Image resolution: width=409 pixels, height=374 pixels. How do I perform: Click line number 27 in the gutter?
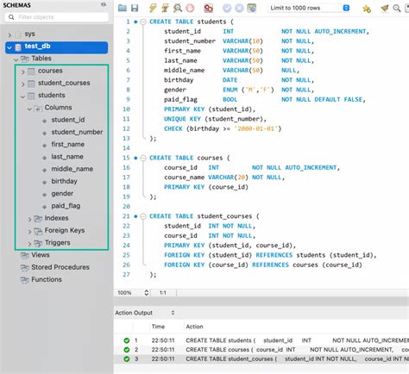(x=126, y=275)
